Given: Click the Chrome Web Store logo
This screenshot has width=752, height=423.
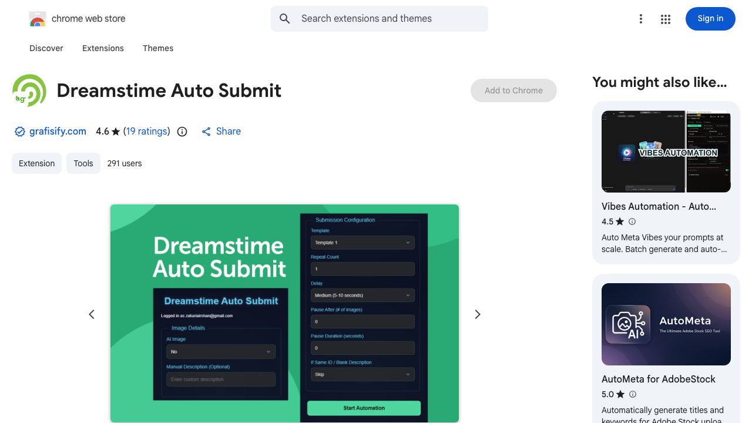Looking at the screenshot, I should pos(38,19).
